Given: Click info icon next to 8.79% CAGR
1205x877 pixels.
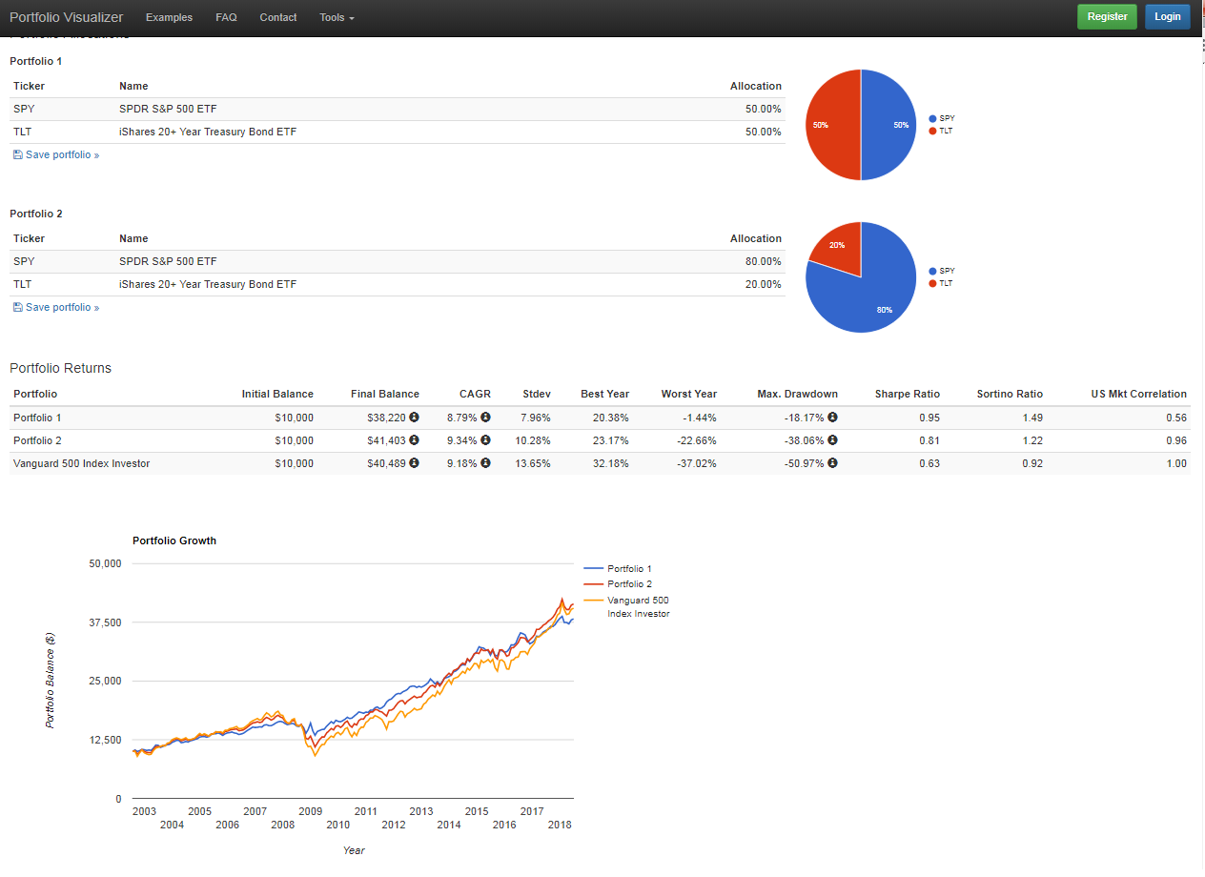Looking at the screenshot, I should click(485, 418).
